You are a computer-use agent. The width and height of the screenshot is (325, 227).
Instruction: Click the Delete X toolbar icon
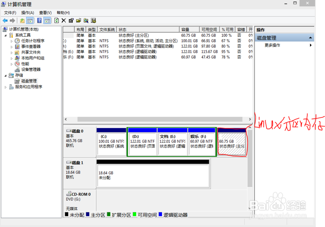64,20
